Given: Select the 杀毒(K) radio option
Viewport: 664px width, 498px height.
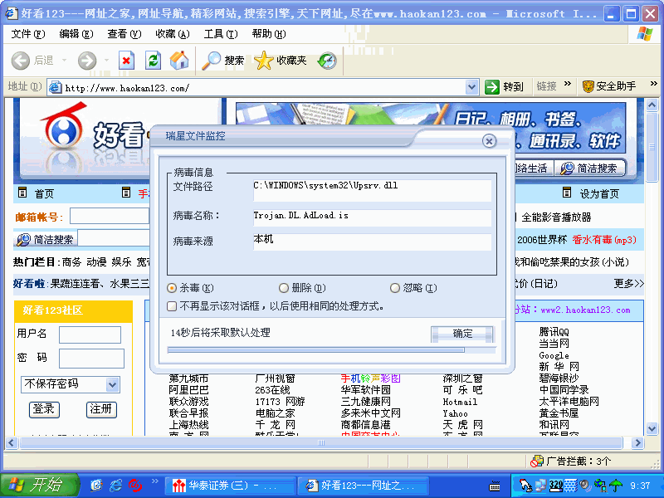Looking at the screenshot, I should coord(172,288).
